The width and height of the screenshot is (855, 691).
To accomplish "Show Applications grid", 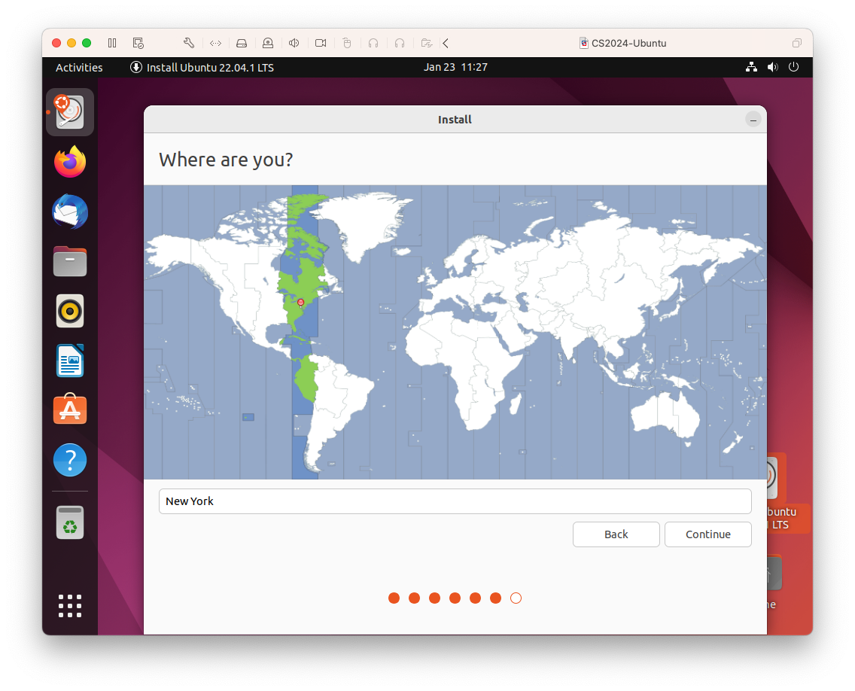I will pos(70,606).
